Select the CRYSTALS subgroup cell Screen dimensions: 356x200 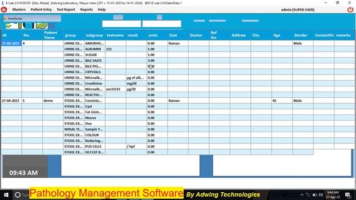95,72
